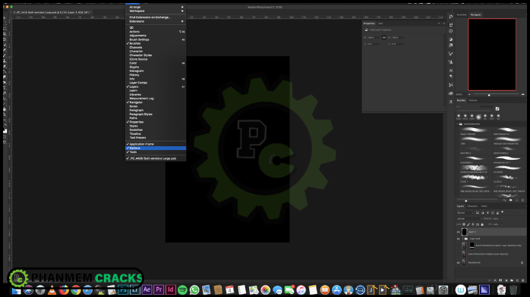This screenshot has height=297, width=530.
Task: Open the layer blend mode dropdown
Action: pyautogui.click(x=469, y=219)
